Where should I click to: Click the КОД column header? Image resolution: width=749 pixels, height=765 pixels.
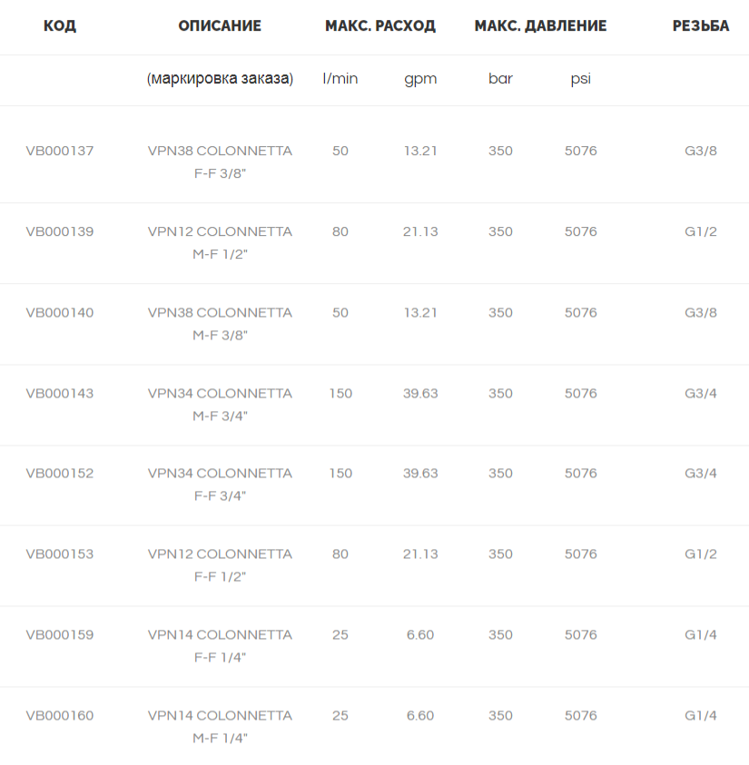(60, 25)
